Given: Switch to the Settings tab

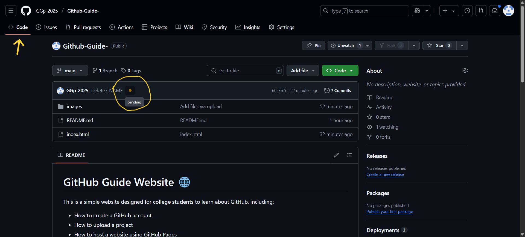Looking at the screenshot, I should [x=281, y=27].
